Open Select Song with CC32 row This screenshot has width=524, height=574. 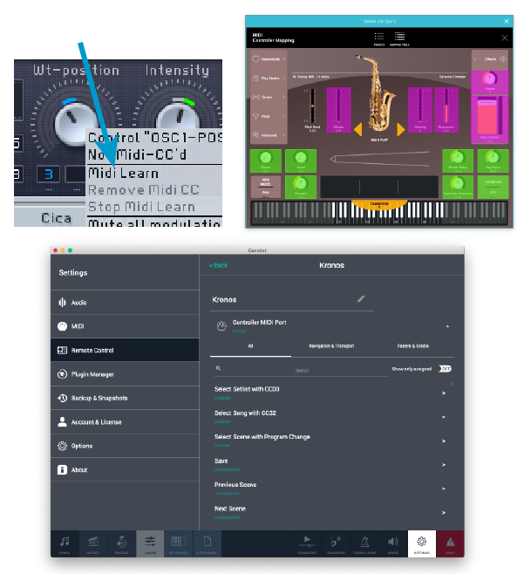pyautogui.click(x=330, y=417)
